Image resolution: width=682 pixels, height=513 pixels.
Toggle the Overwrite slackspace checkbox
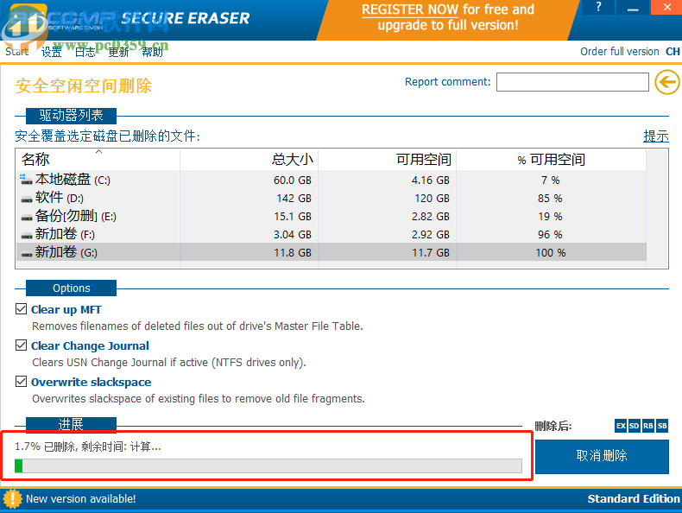point(21,382)
